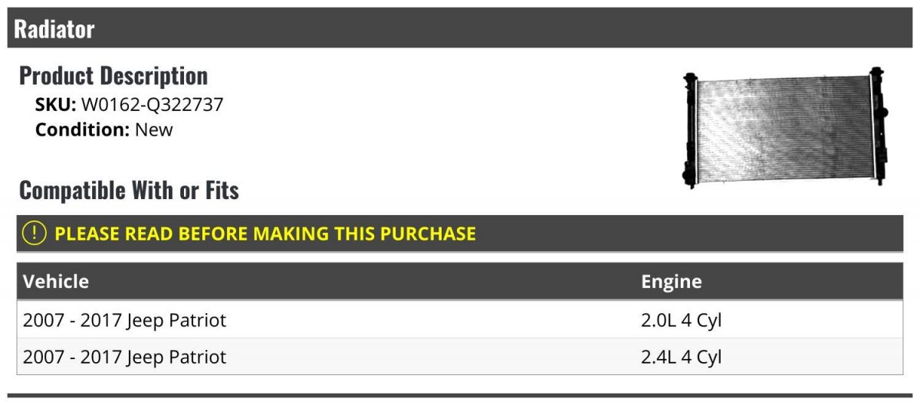Image resolution: width=920 pixels, height=405 pixels.
Task: Select the second 2007 - 2017 Jeep Patriot row
Action: [125, 357]
